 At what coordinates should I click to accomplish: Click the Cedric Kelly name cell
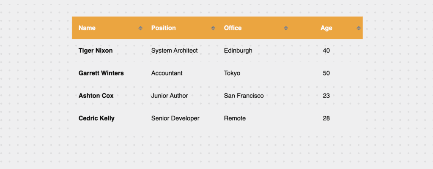point(96,118)
